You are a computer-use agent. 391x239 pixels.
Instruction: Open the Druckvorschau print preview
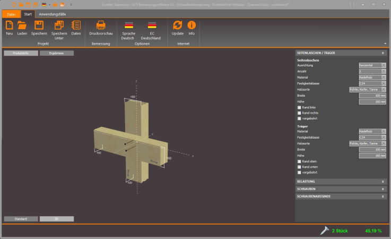(x=100, y=25)
